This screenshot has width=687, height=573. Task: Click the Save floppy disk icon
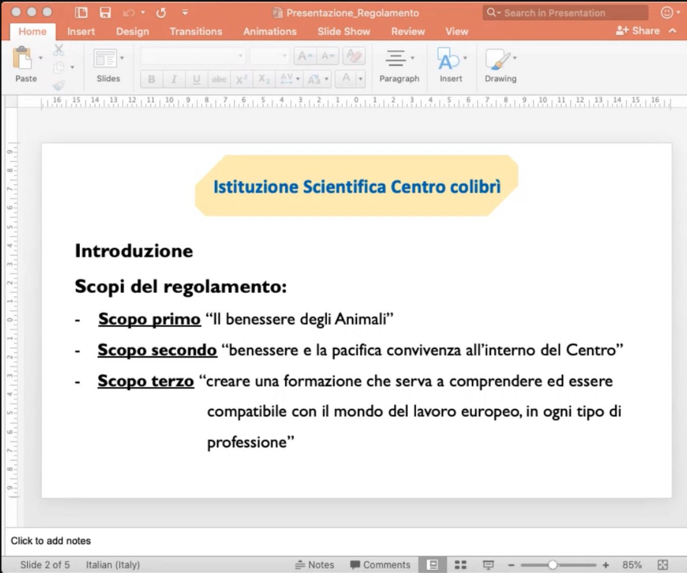click(x=105, y=13)
